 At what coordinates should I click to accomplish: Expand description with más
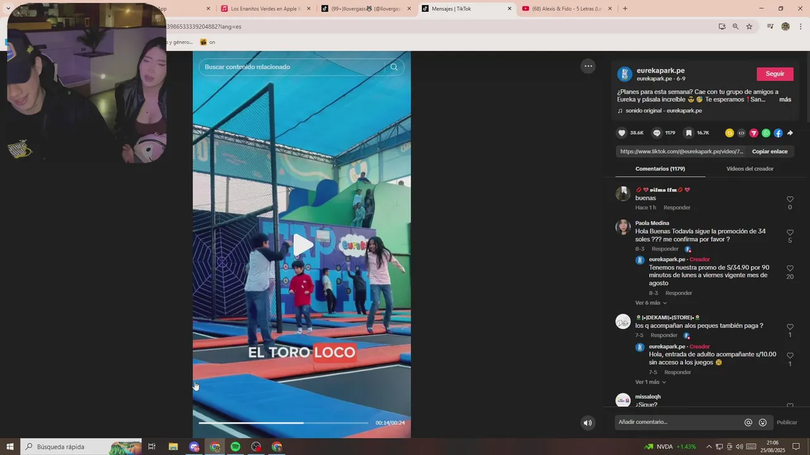[785, 99]
